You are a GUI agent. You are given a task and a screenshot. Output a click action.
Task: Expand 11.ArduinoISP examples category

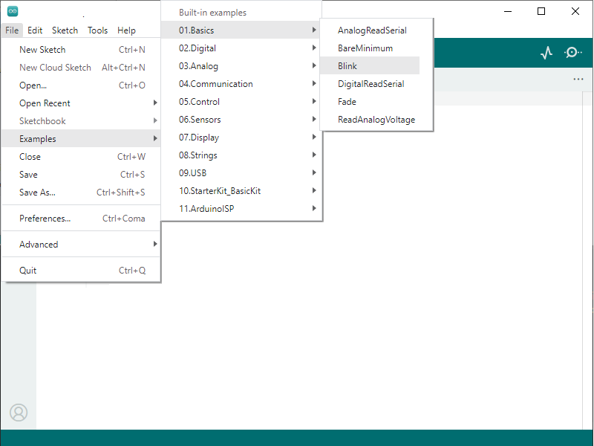pyautogui.click(x=242, y=209)
